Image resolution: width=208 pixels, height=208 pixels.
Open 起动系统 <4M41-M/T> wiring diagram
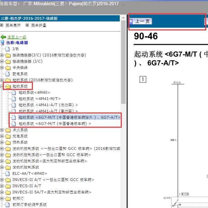point(40,99)
